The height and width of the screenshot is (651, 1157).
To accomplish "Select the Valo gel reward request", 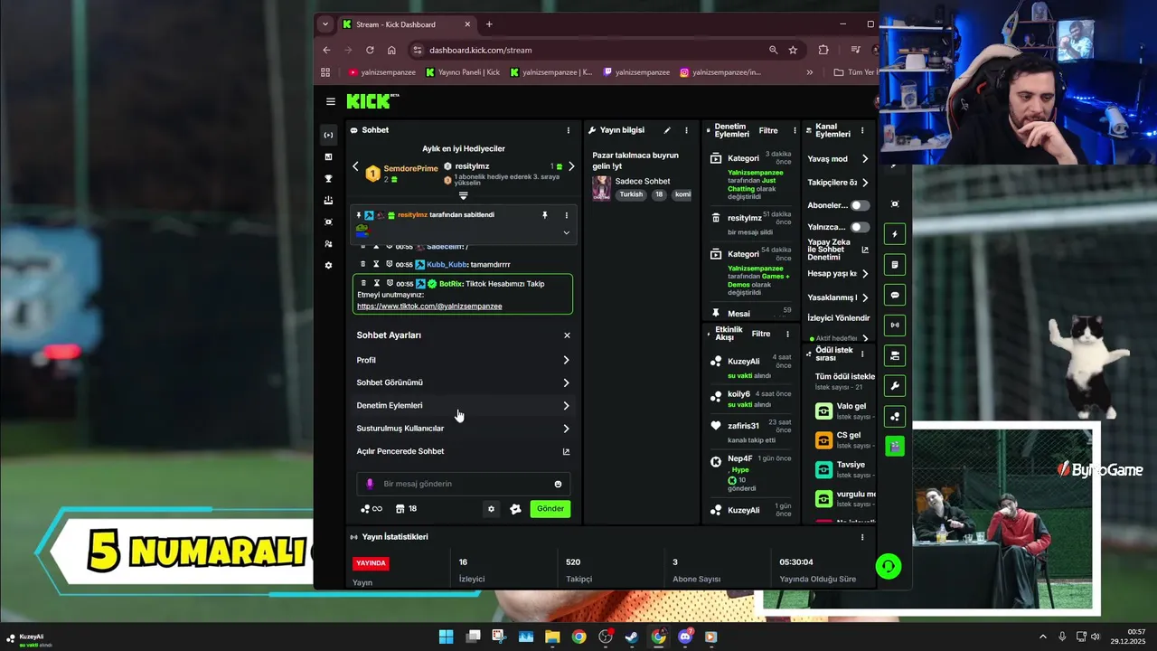I will tap(844, 411).
